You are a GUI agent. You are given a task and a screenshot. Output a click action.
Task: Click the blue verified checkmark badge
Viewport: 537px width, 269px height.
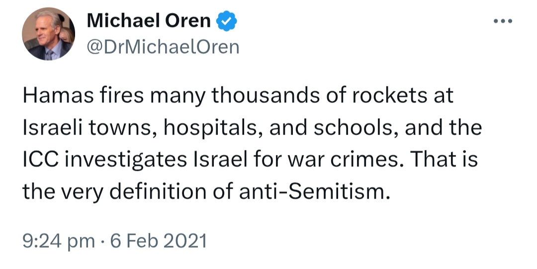226,21
